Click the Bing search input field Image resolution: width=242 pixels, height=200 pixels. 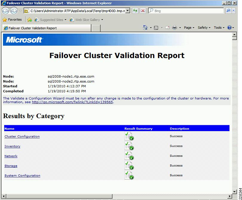[x=186, y=11]
